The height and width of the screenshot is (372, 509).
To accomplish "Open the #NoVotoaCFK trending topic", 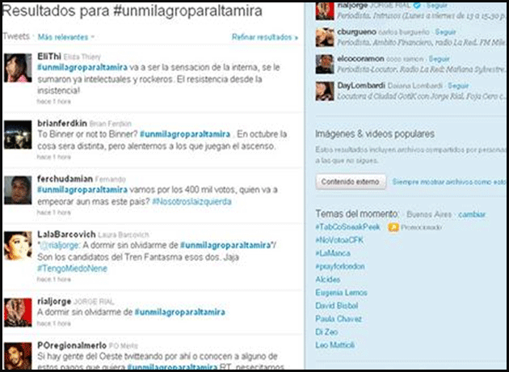I will (339, 241).
